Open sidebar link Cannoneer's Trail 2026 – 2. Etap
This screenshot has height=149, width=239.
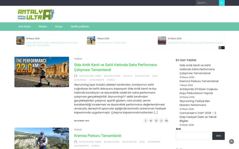[x=198, y=117]
